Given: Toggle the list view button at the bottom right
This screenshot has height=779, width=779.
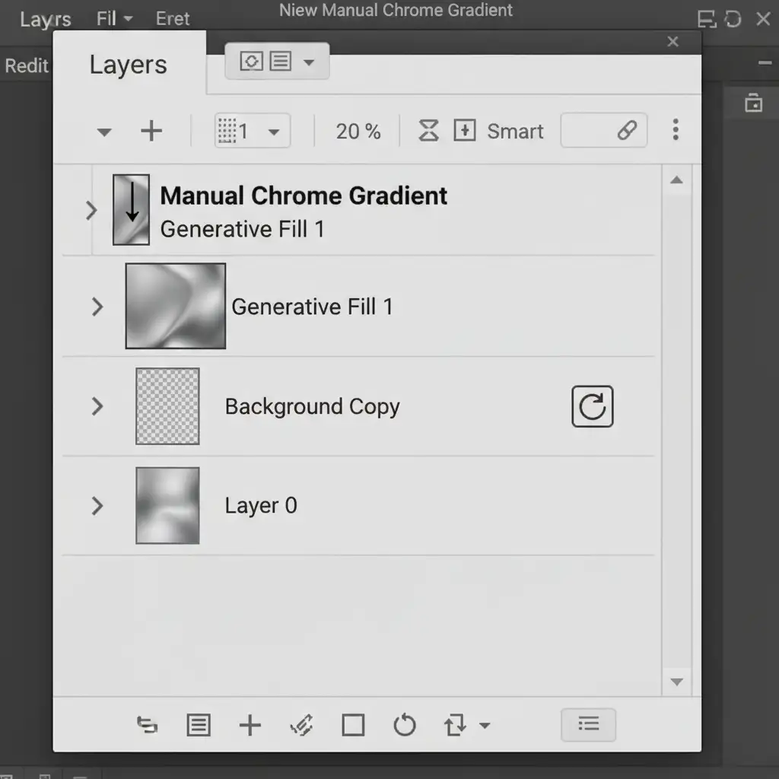Looking at the screenshot, I should click(x=588, y=724).
